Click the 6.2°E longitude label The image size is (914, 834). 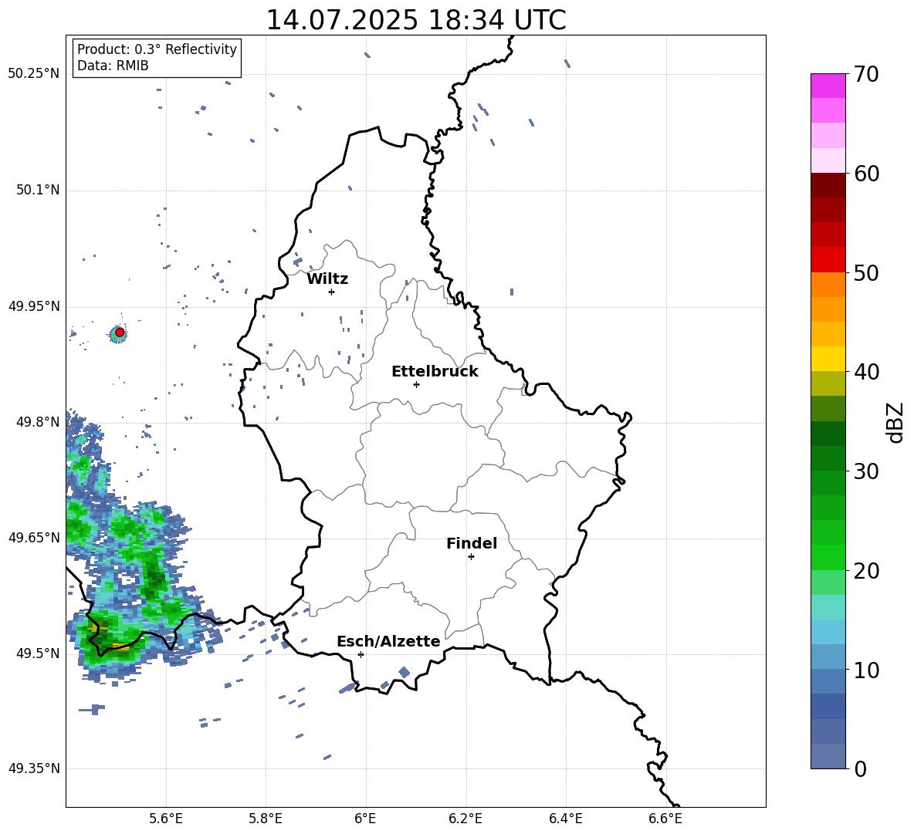point(465,819)
